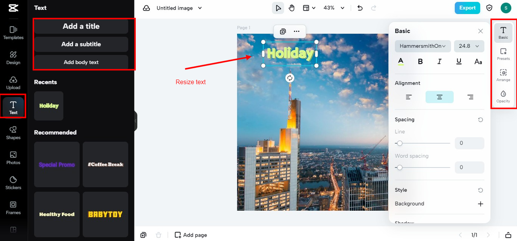517x241 pixels.
Task: Switch to the Basic tab
Action: tap(503, 33)
